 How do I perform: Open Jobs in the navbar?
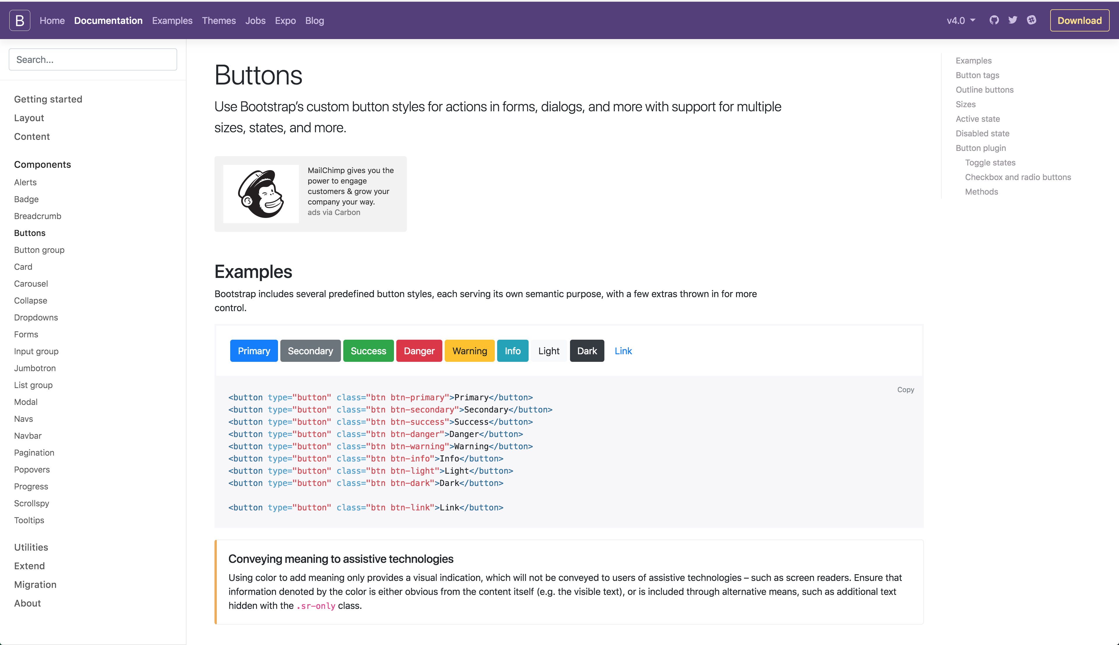point(256,20)
